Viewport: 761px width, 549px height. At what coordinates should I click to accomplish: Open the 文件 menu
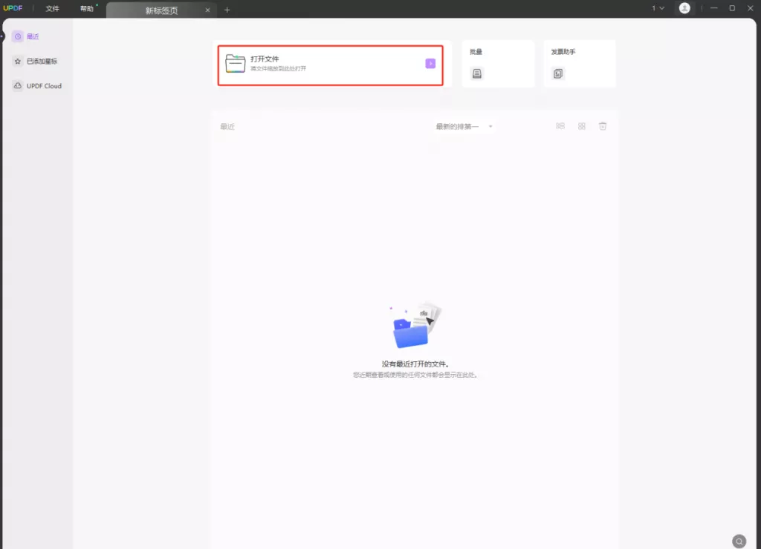[x=52, y=9]
